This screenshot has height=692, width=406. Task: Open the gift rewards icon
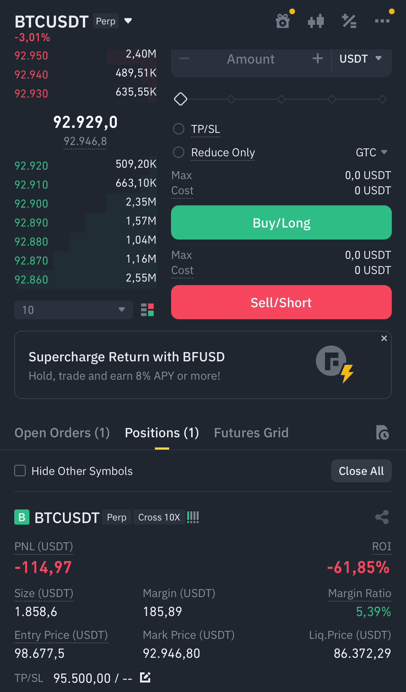pos(283,21)
